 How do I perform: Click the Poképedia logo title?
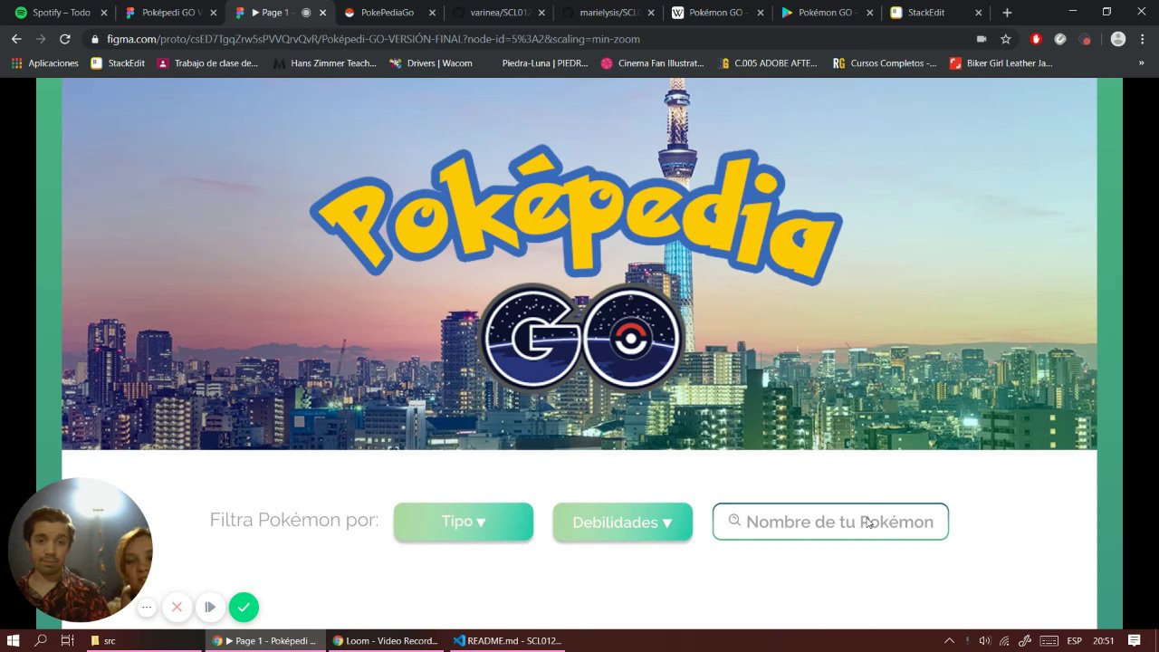tap(576, 217)
